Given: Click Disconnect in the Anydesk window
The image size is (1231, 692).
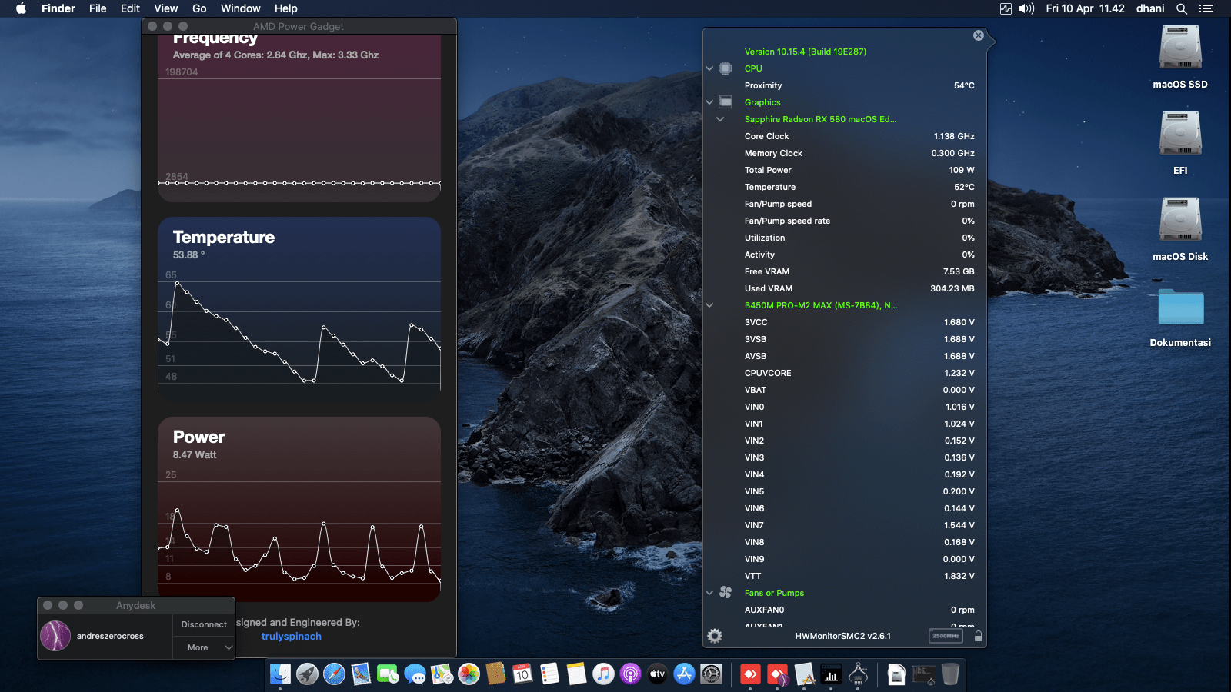Looking at the screenshot, I should coord(204,624).
